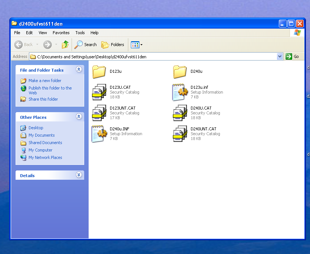
Task: Open the D240u folder icon
Action: pyautogui.click(x=180, y=72)
